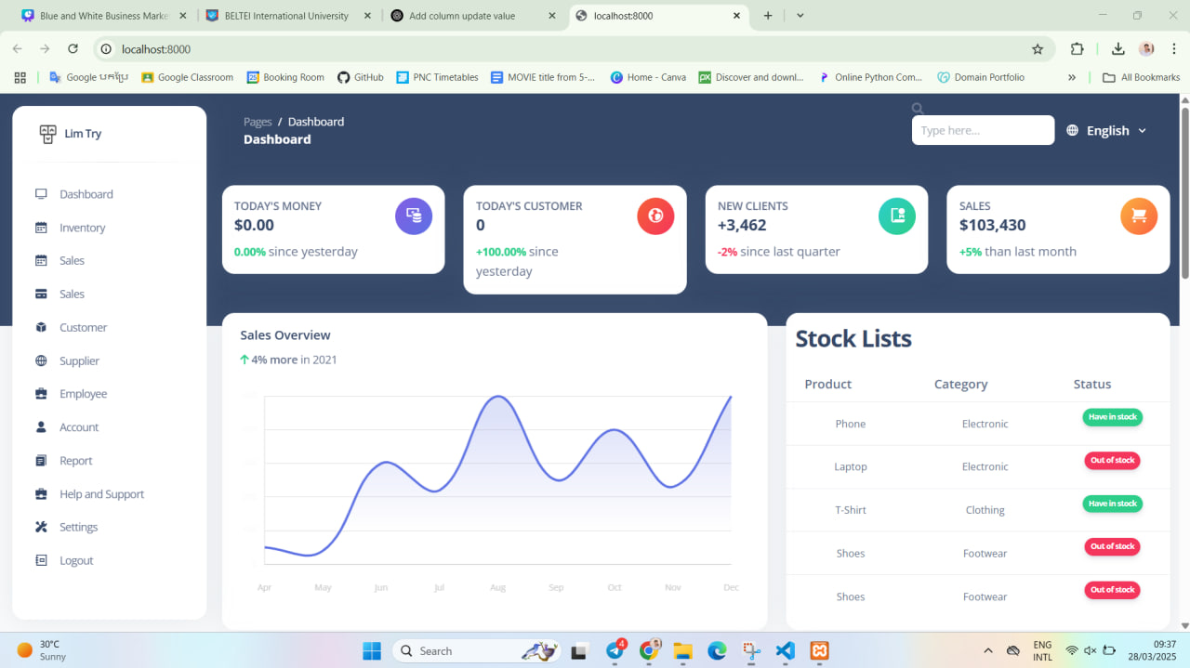
Task: Open the Google Classroom bookmark
Action: pyautogui.click(x=187, y=77)
